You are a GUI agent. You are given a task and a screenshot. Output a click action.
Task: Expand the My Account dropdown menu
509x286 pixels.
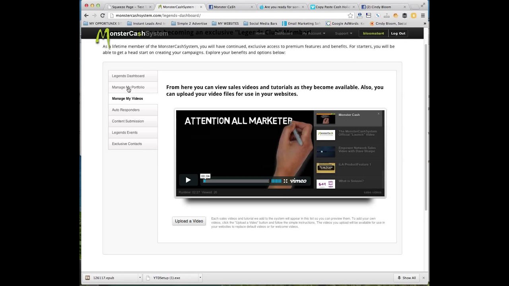[x=314, y=33]
